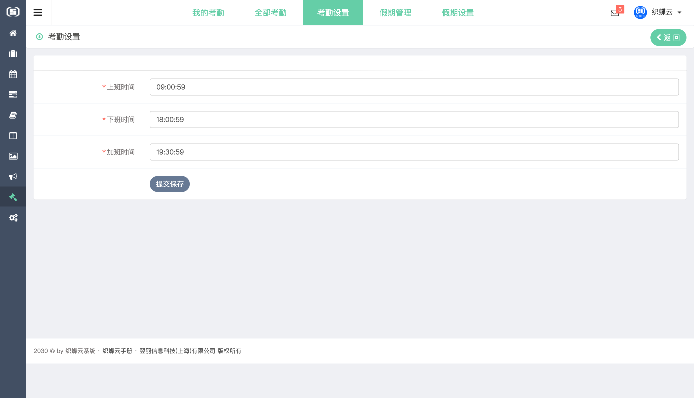
Task: Click the 提交保存 button
Action: (169, 184)
